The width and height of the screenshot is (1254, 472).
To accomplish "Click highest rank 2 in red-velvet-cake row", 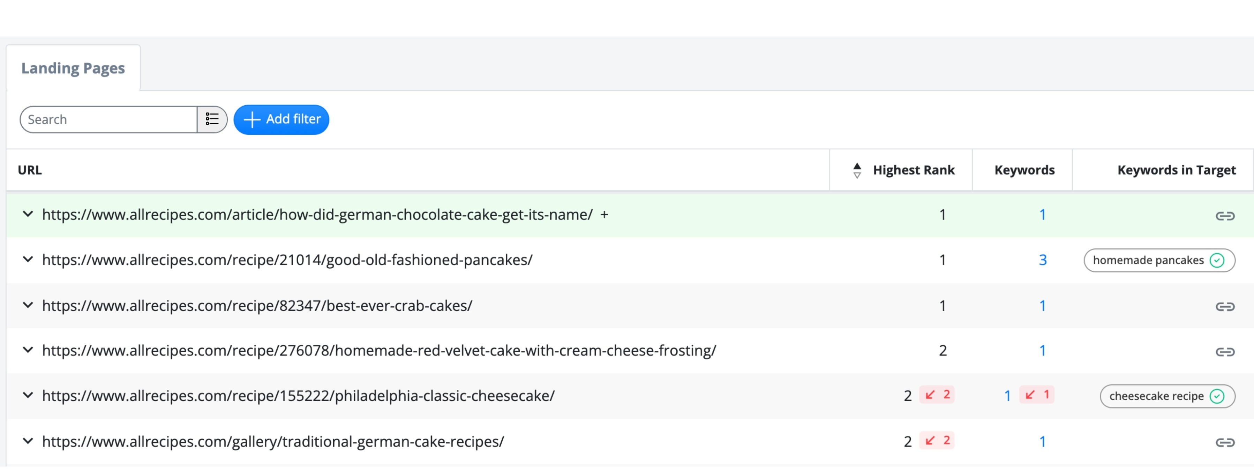I will point(943,351).
